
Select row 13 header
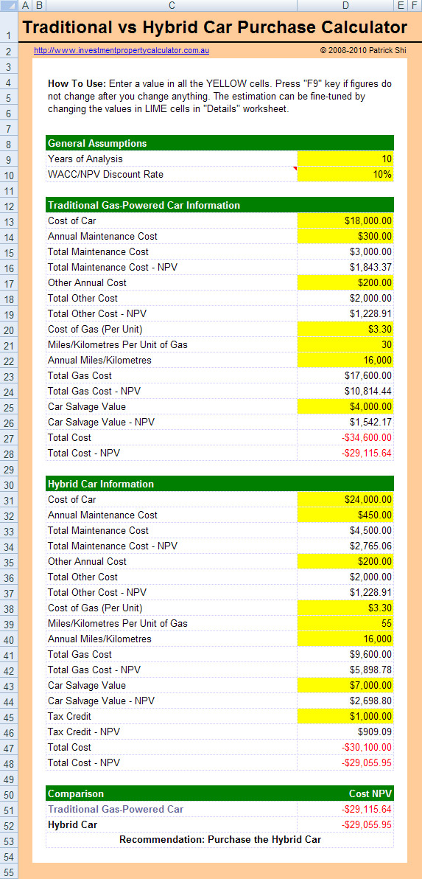coord(9,221)
